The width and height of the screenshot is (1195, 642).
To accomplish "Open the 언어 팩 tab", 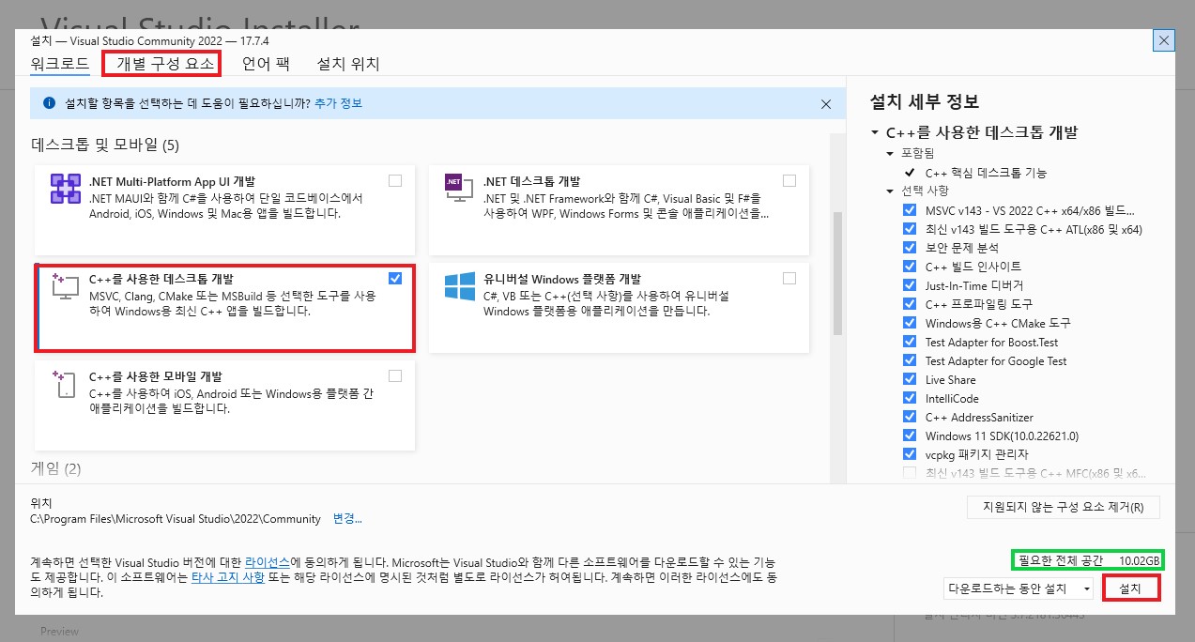I will [x=266, y=64].
